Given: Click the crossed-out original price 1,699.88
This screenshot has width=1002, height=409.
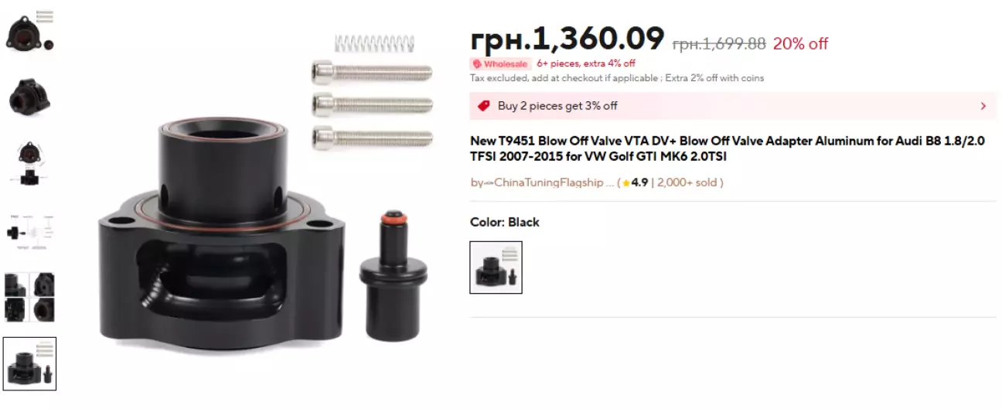Looking at the screenshot, I should point(719,44).
